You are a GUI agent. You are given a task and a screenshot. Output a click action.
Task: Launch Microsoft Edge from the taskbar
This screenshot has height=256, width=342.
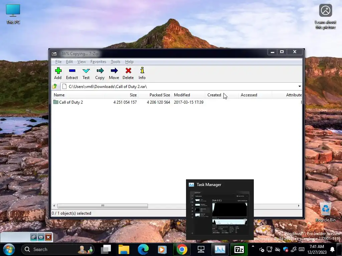tap(143, 249)
